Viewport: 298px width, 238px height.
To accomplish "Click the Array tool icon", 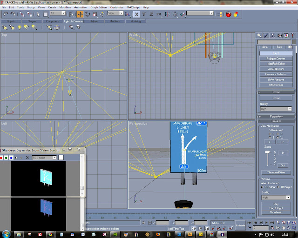I will 175,14.
